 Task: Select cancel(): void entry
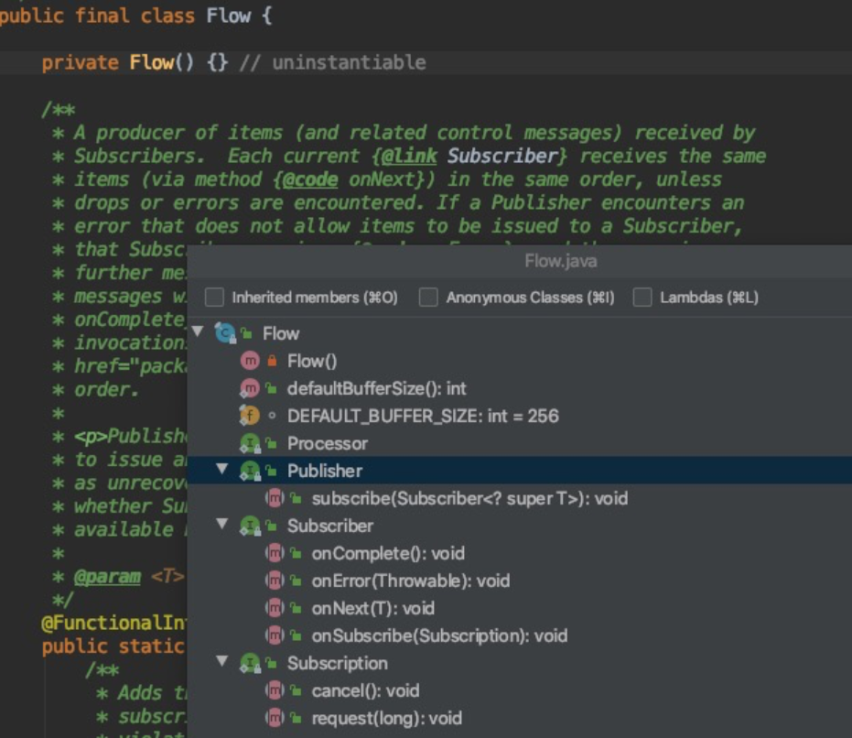(365, 690)
